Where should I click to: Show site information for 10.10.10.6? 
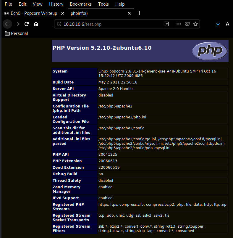[59, 24]
